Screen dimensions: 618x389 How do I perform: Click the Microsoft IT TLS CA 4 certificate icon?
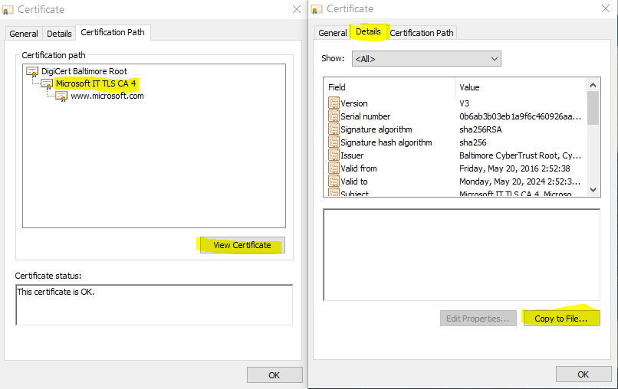pos(47,83)
